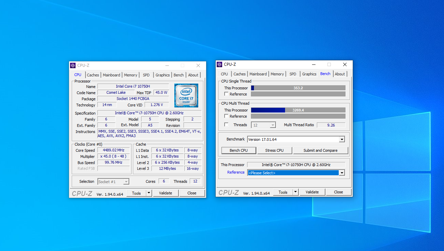This screenshot has height=251, width=444.
Task: Switch to CPU tab in the right window
Action: tap(224, 74)
